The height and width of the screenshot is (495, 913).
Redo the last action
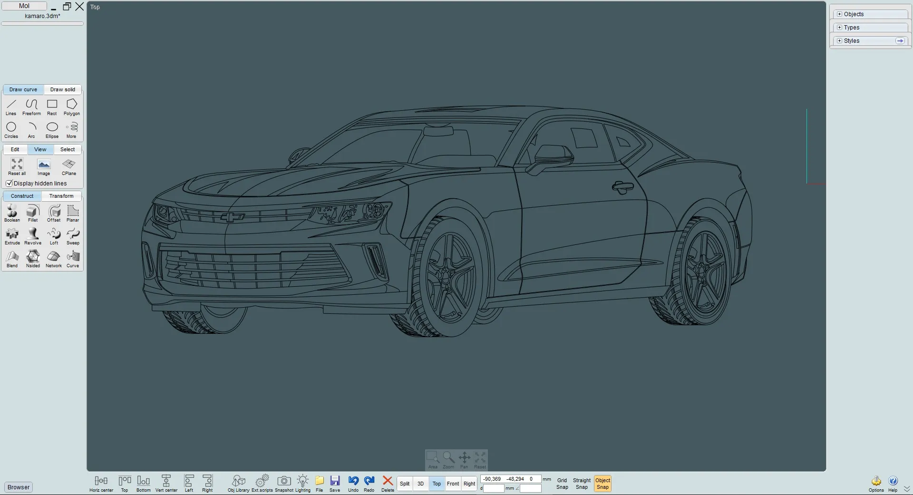369,484
